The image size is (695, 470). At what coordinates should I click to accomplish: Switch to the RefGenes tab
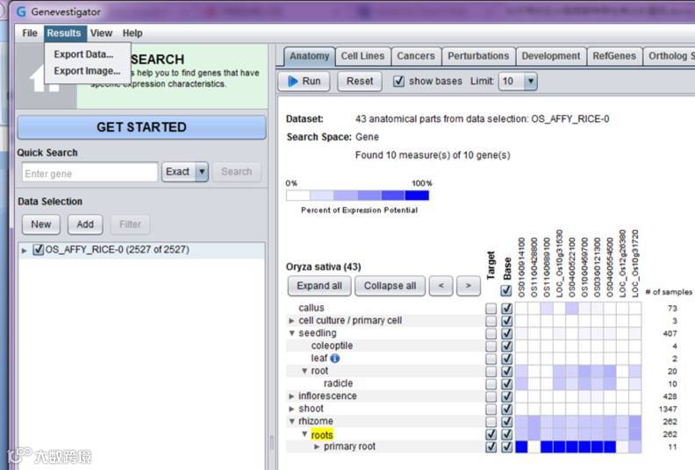pos(614,56)
